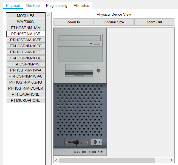
Task: Select the PT-HOST-NM-1CE module
Action: point(26,34)
